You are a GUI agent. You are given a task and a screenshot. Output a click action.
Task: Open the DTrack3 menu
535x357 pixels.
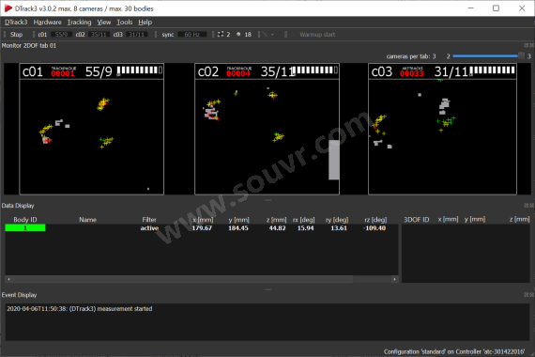click(x=16, y=23)
